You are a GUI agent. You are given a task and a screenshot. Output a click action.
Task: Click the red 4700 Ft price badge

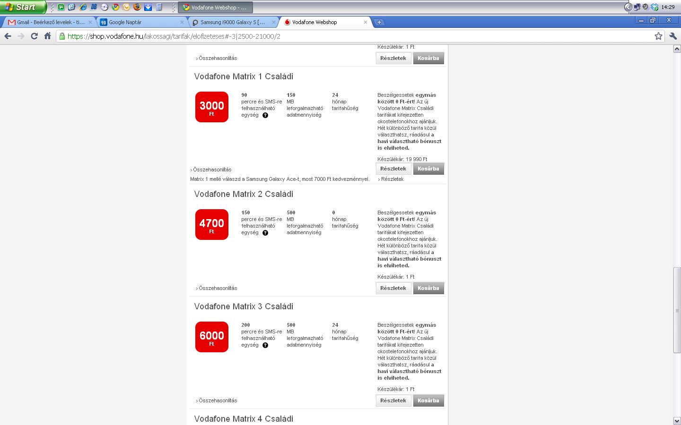212,224
